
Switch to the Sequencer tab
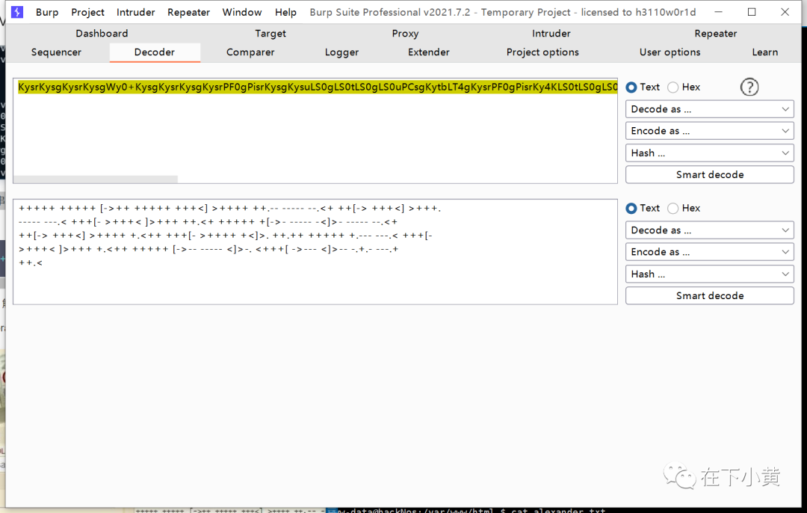coord(56,52)
